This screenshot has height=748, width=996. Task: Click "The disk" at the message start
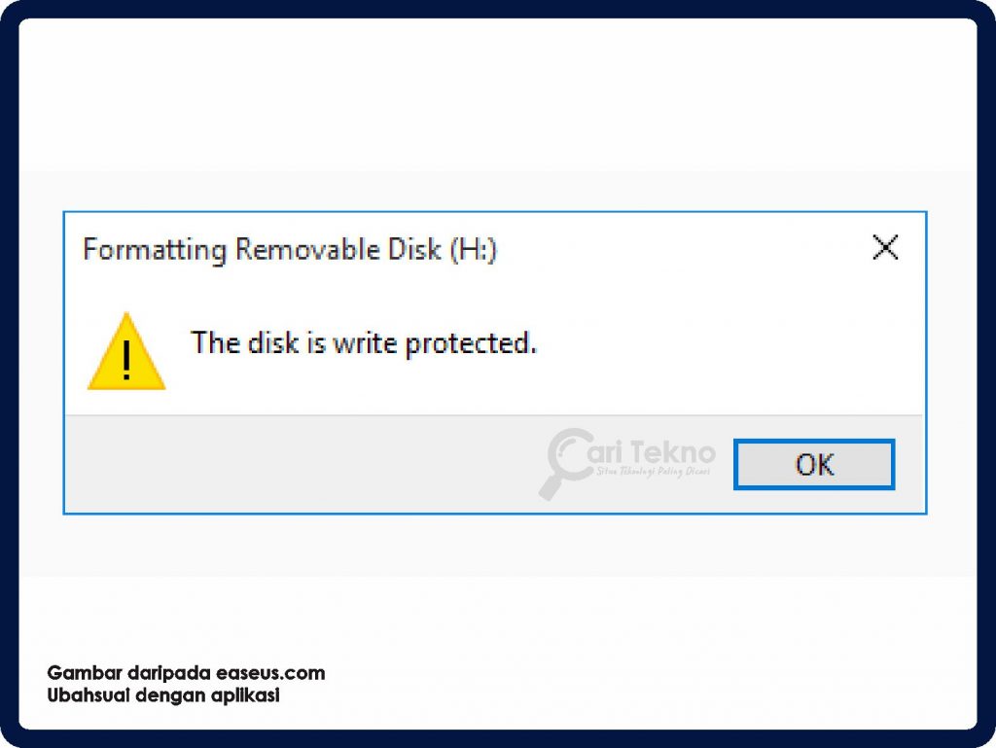(244, 342)
